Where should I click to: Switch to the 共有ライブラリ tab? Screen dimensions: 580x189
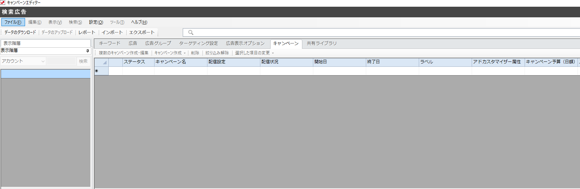pos(321,43)
